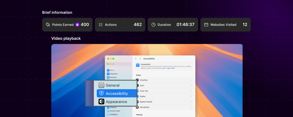Viewport: 293px width, 117px height.
Task: Open Wi-Fi settings label
Action: 112,70
